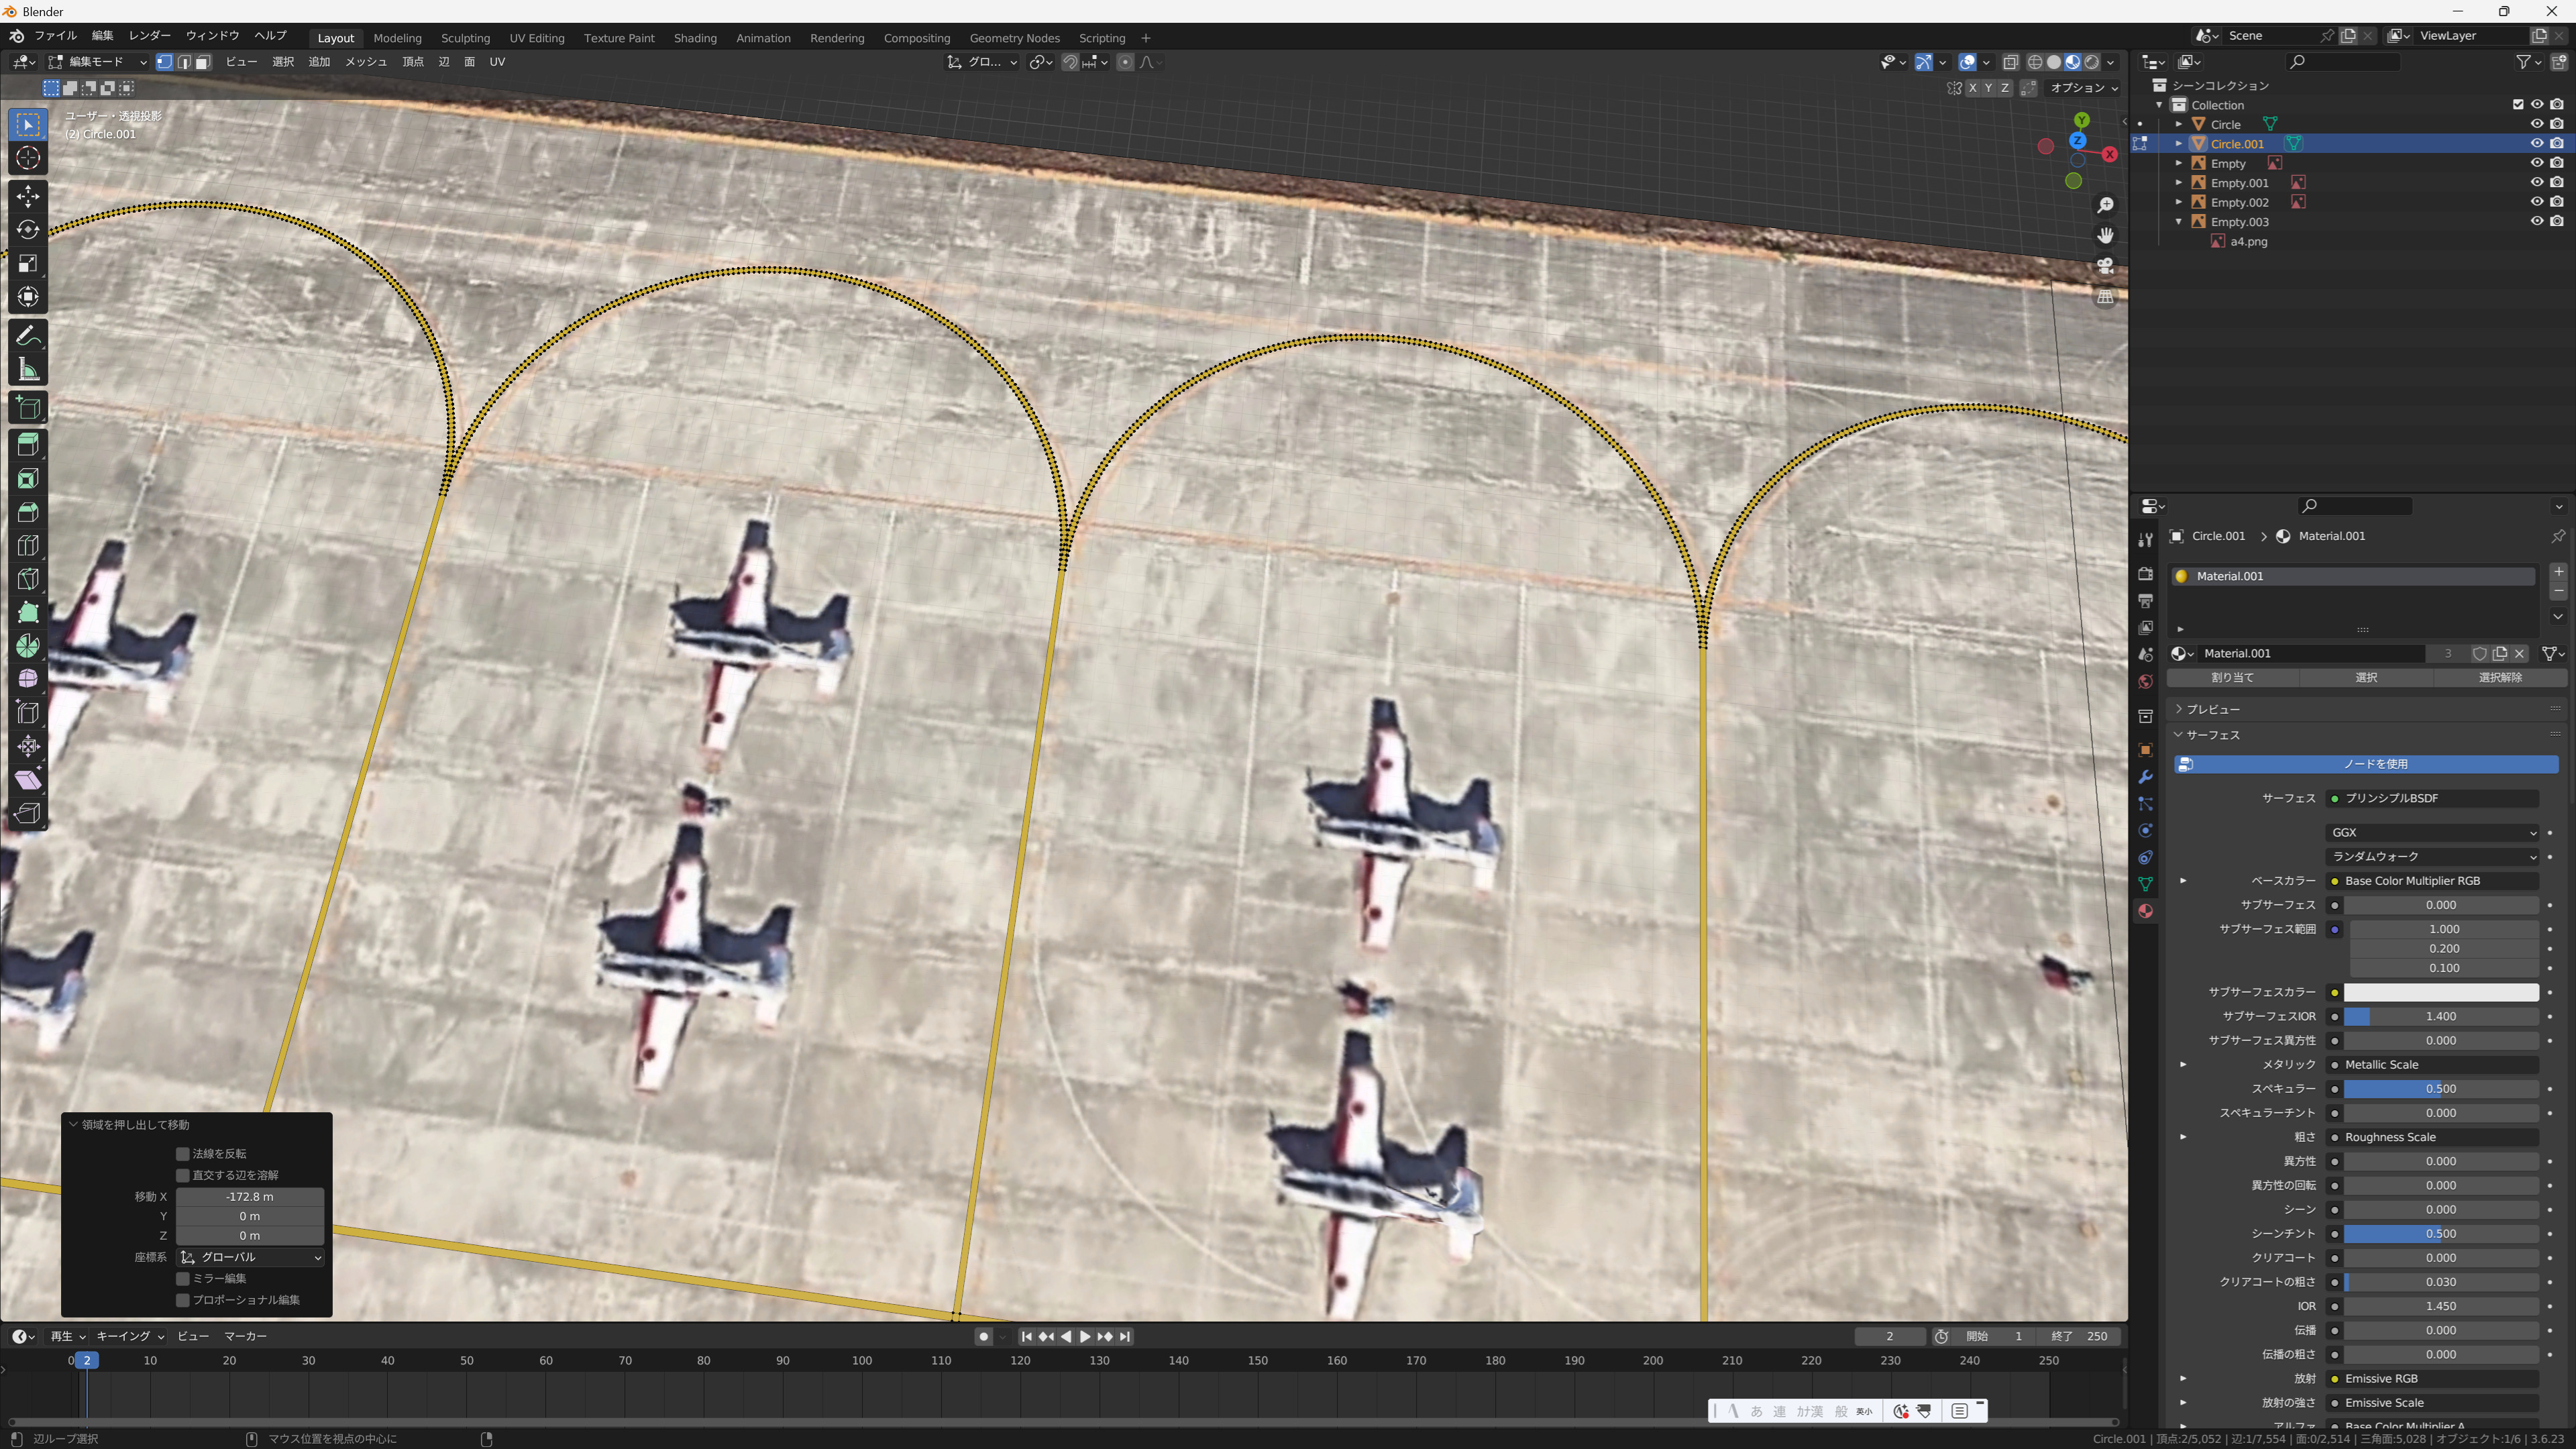Choose the Loop Cut tool
The width and height of the screenshot is (2576, 1449).
coord(28,545)
